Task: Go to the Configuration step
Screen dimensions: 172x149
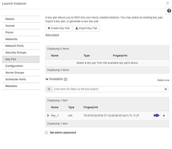Action: tap(21, 66)
